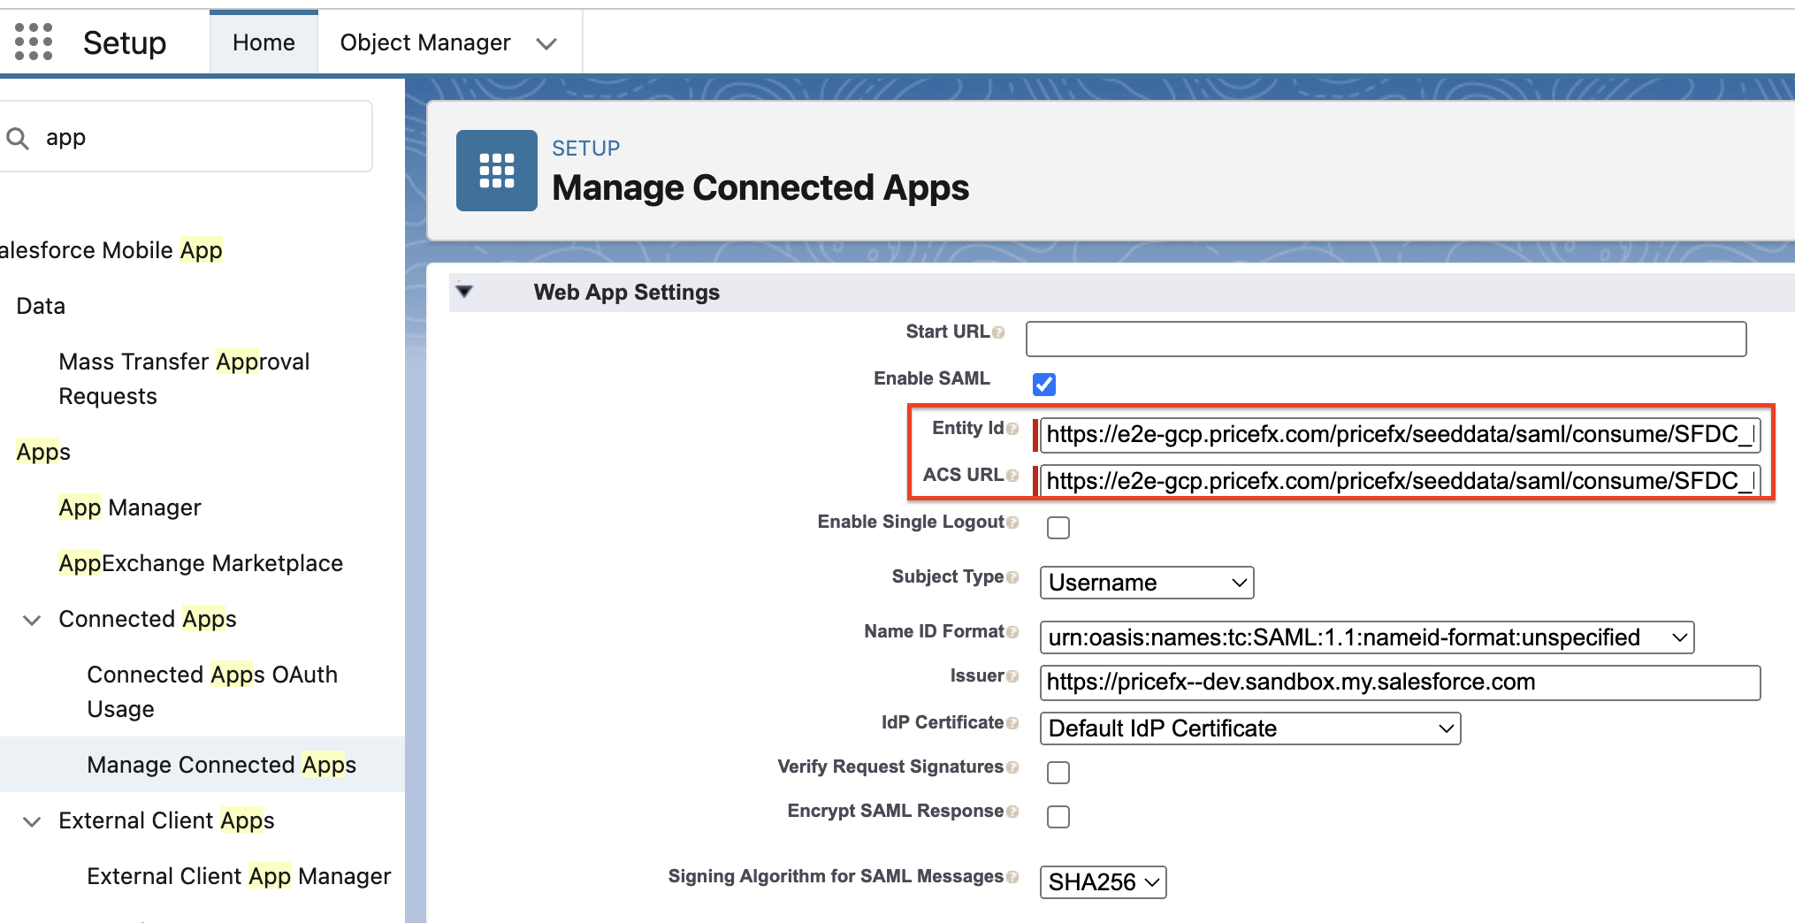Tick the Encrypt SAML Response checkbox
The image size is (1795, 923).
click(1058, 817)
